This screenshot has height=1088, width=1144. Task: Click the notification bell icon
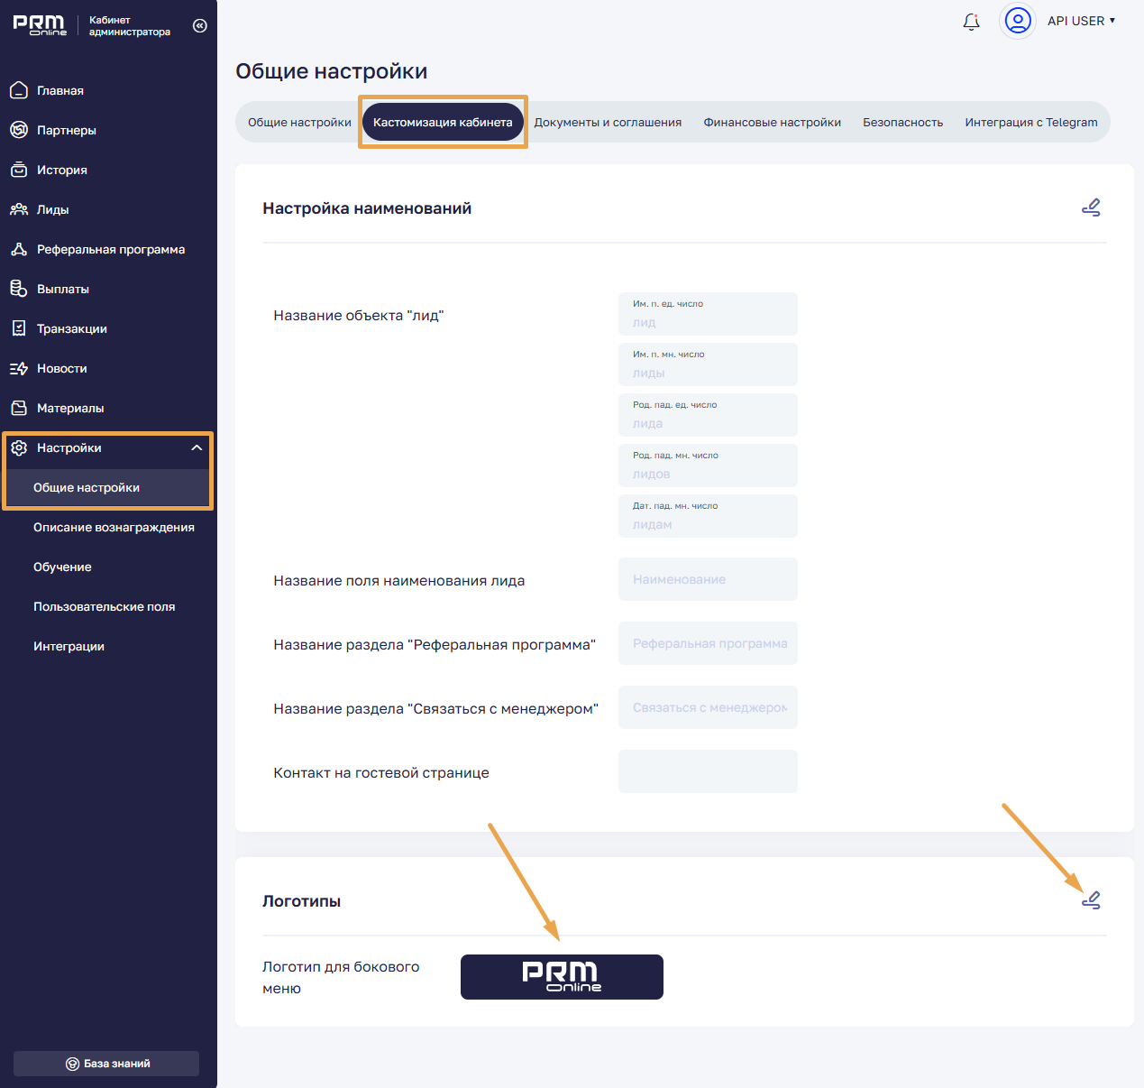pyautogui.click(x=971, y=22)
